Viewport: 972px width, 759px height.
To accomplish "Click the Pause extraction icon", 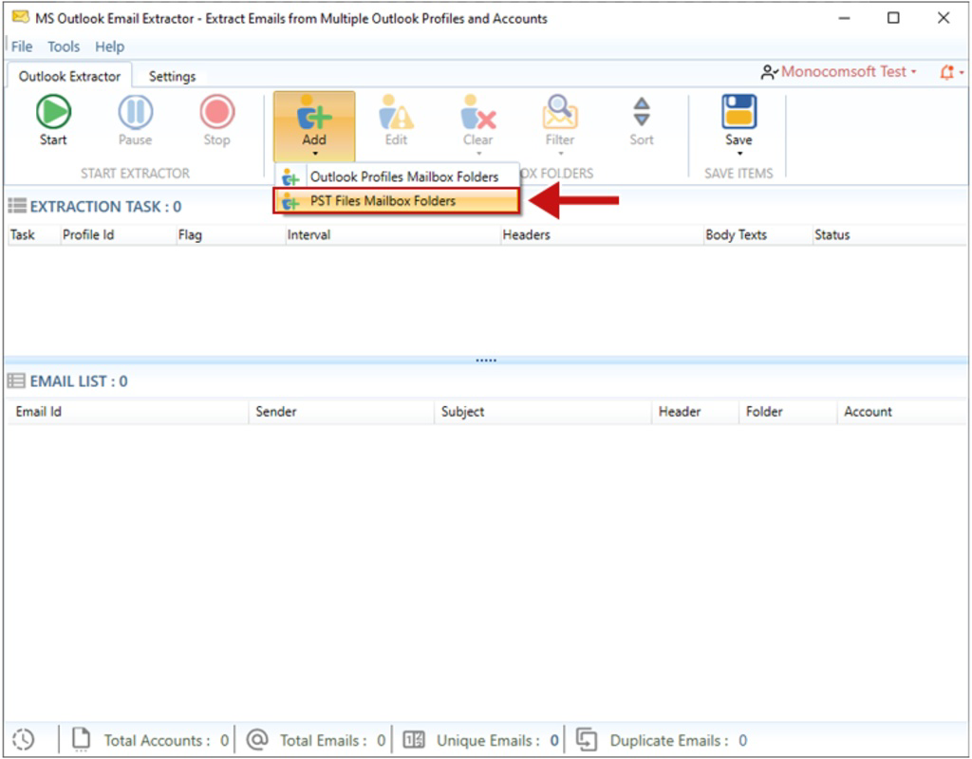I will point(135,112).
